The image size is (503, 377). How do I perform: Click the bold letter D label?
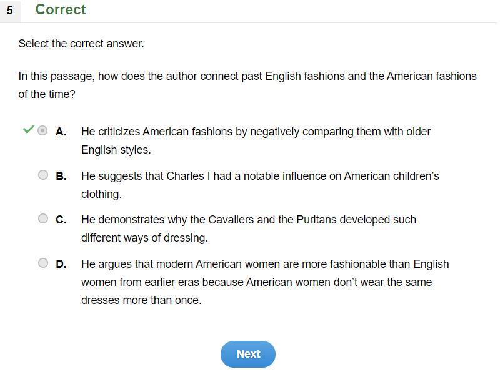pos(61,264)
